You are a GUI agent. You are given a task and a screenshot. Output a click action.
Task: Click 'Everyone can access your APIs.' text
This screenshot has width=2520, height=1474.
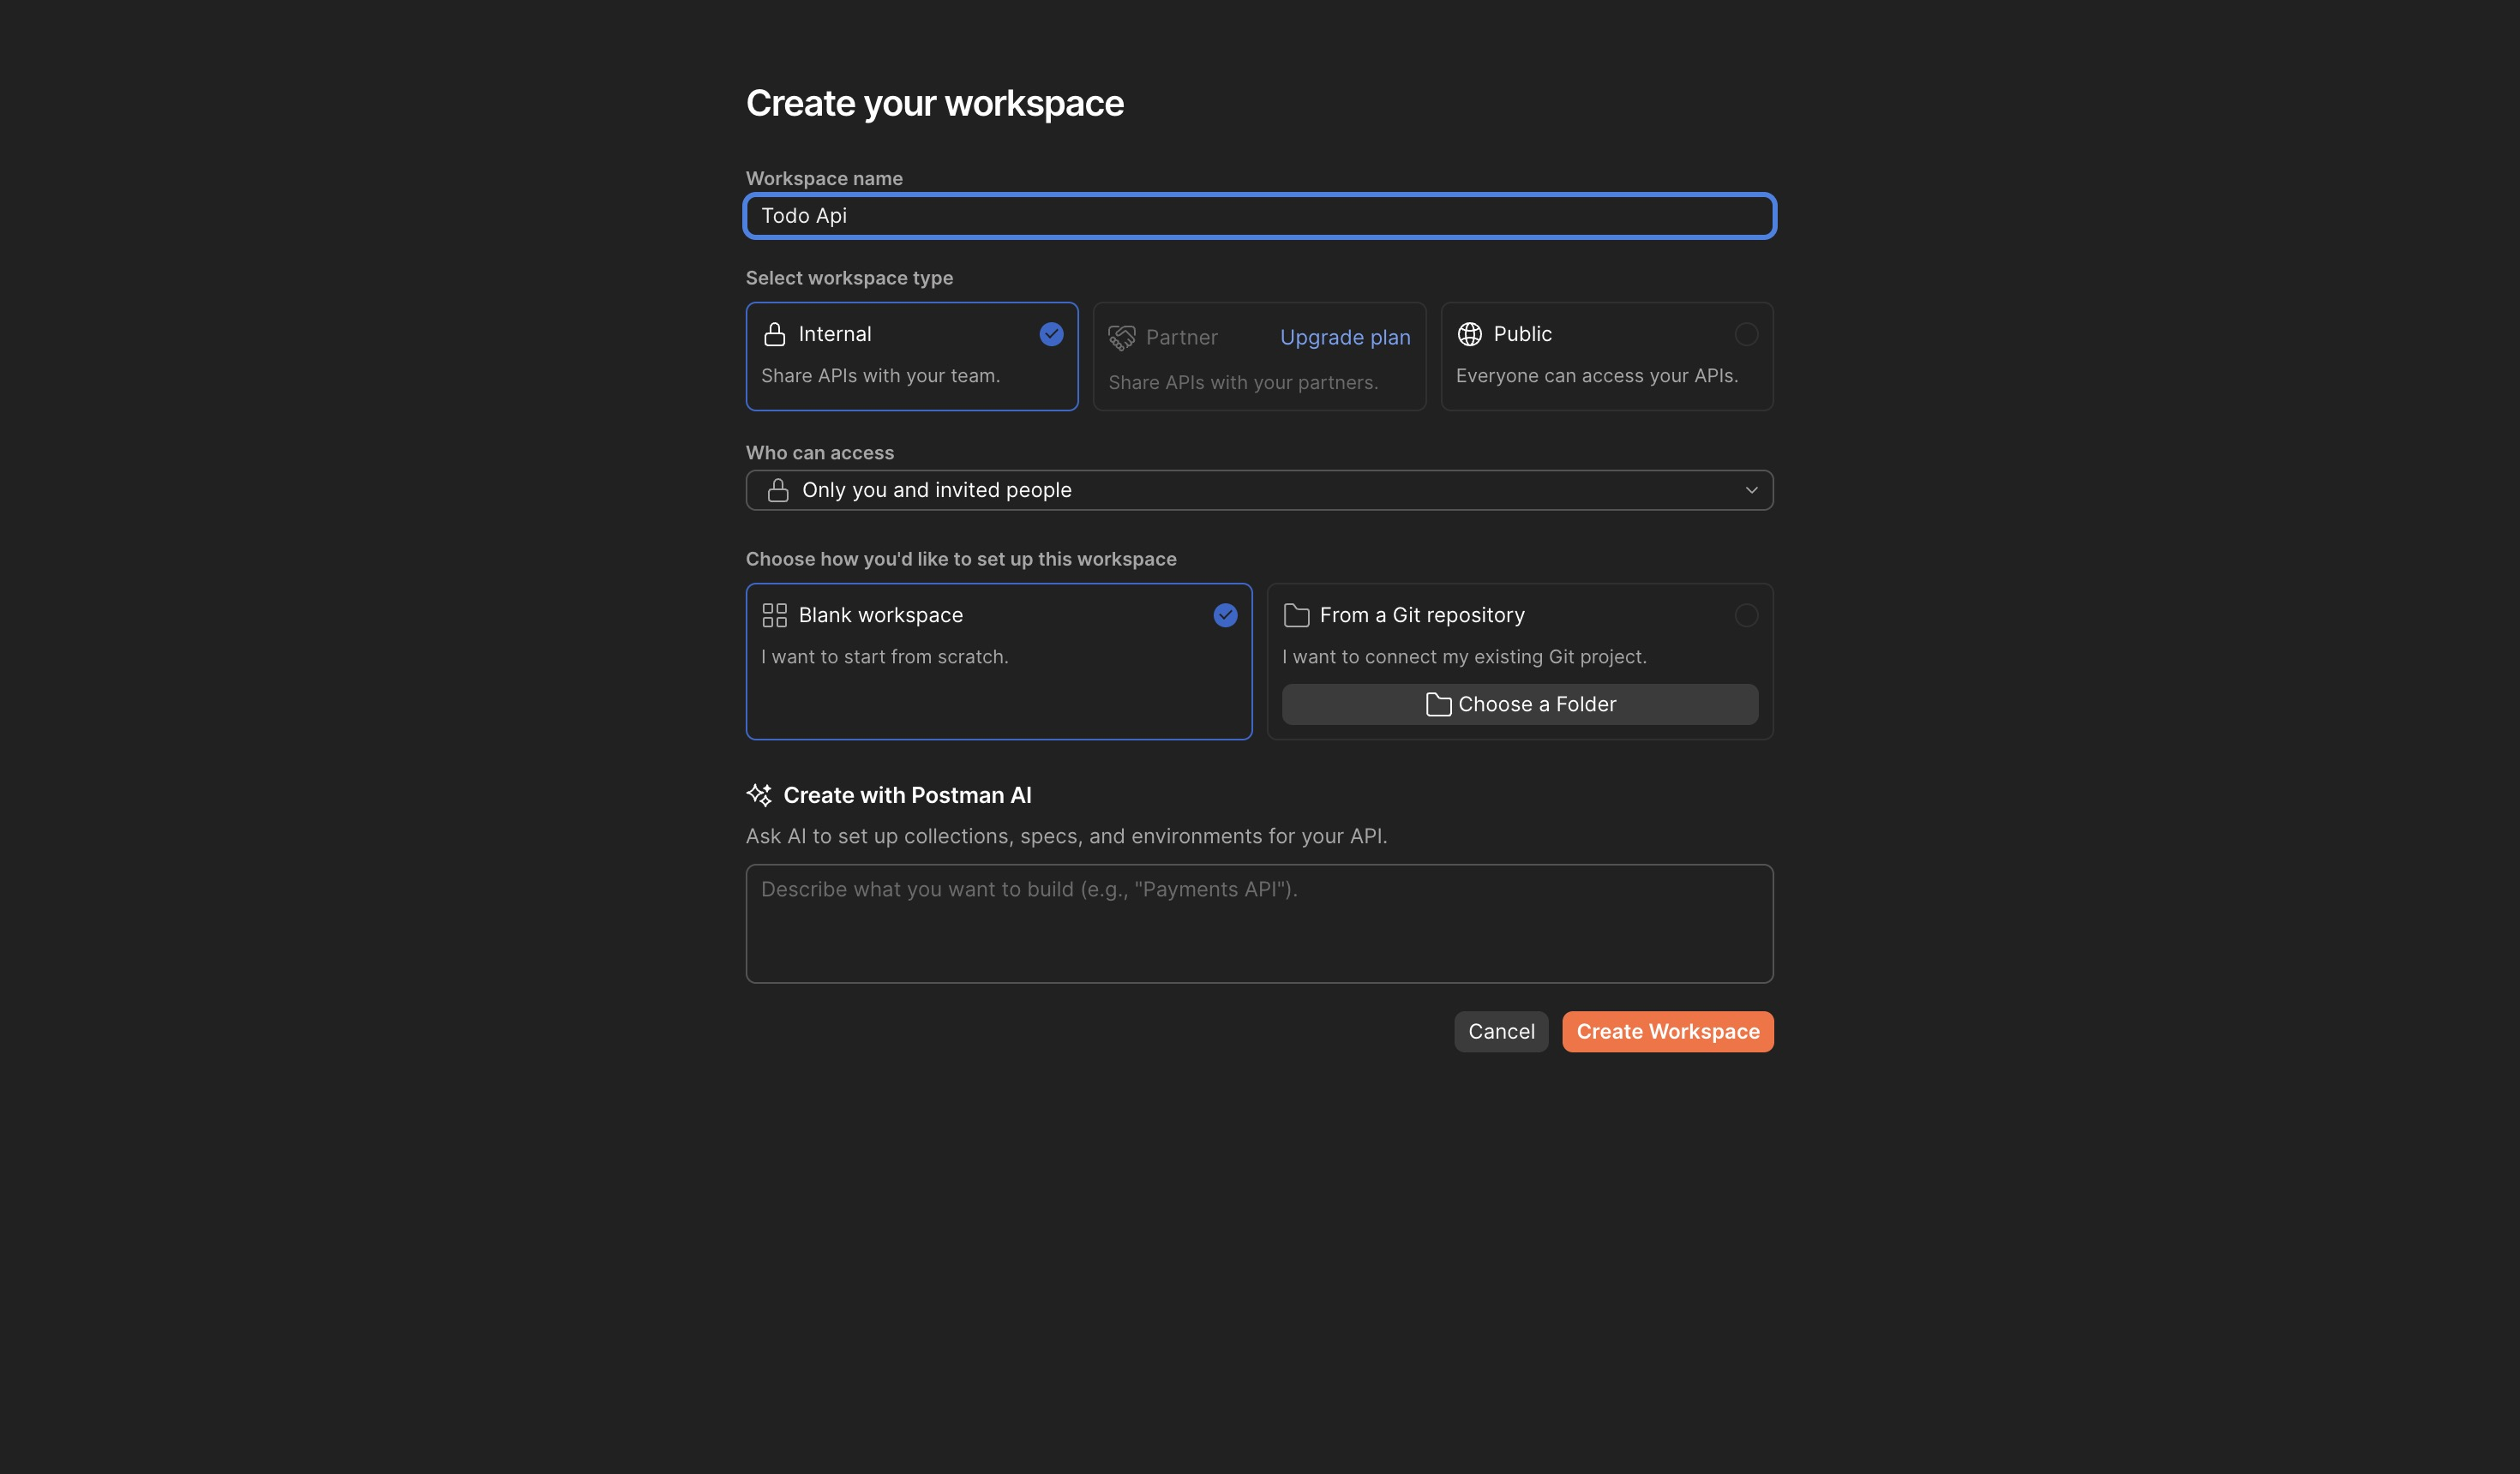point(1597,376)
